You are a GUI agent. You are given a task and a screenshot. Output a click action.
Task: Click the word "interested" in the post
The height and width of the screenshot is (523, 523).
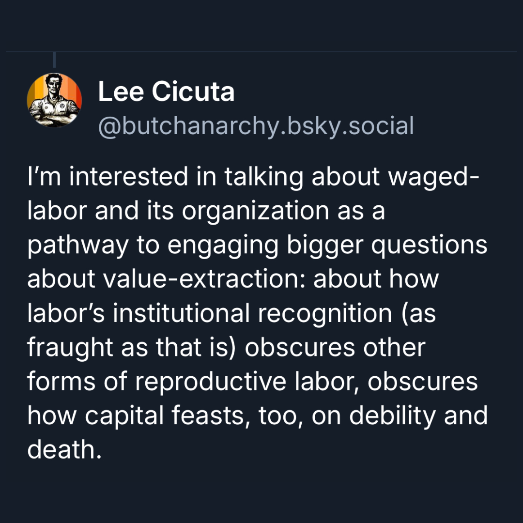(128, 177)
